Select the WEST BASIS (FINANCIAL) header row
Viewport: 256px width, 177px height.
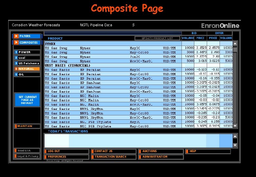pos(139,65)
